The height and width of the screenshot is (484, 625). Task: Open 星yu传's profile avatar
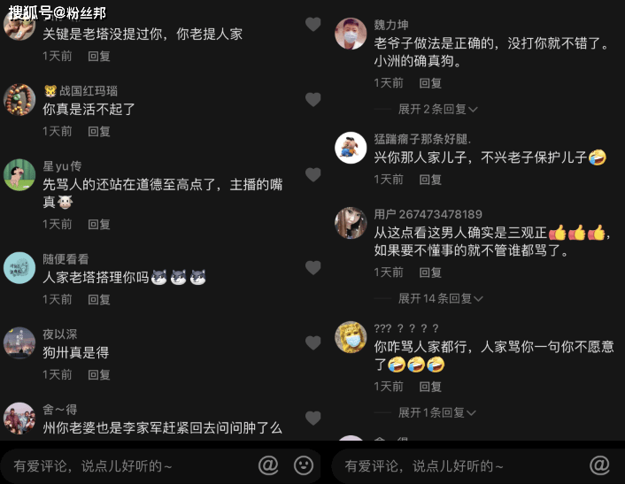point(19,175)
